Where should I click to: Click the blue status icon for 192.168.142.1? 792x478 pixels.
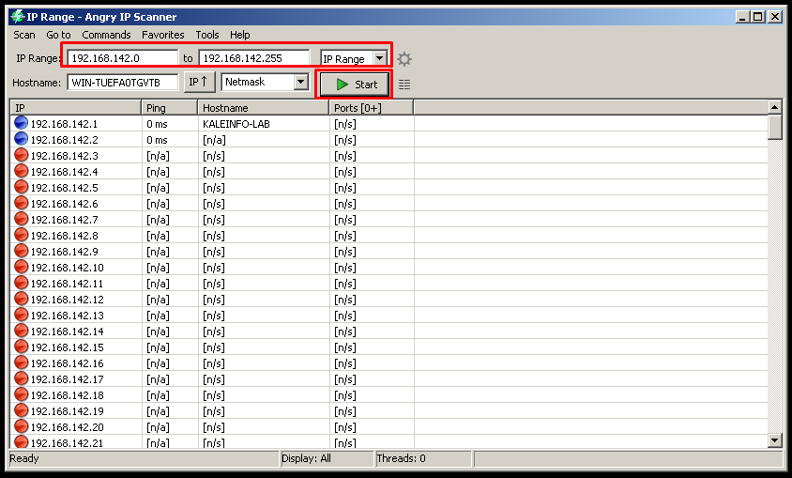pyautogui.click(x=22, y=123)
